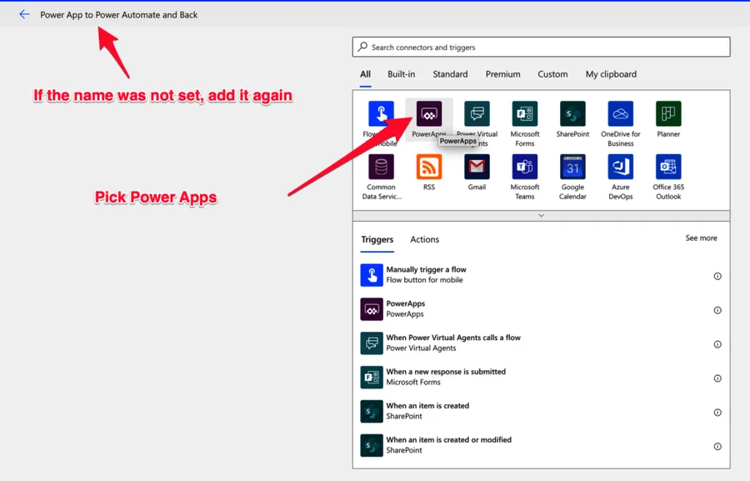Switch to the Actions tab
The image size is (750, 481).
point(424,239)
